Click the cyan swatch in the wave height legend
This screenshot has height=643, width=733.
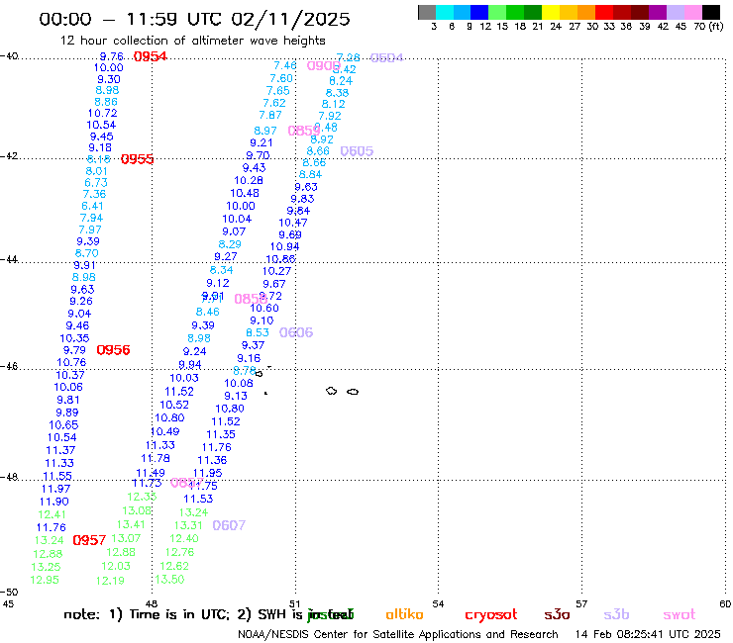[444, 12]
